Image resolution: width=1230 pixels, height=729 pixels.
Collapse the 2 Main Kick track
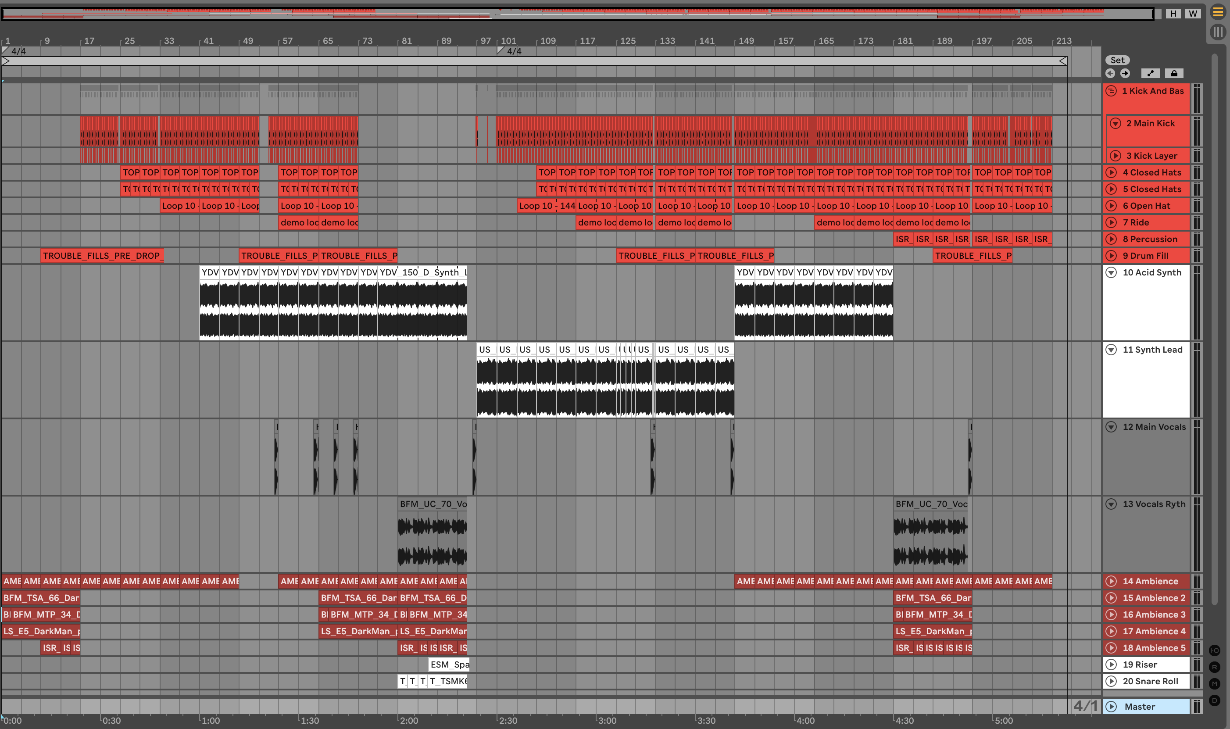coord(1116,123)
